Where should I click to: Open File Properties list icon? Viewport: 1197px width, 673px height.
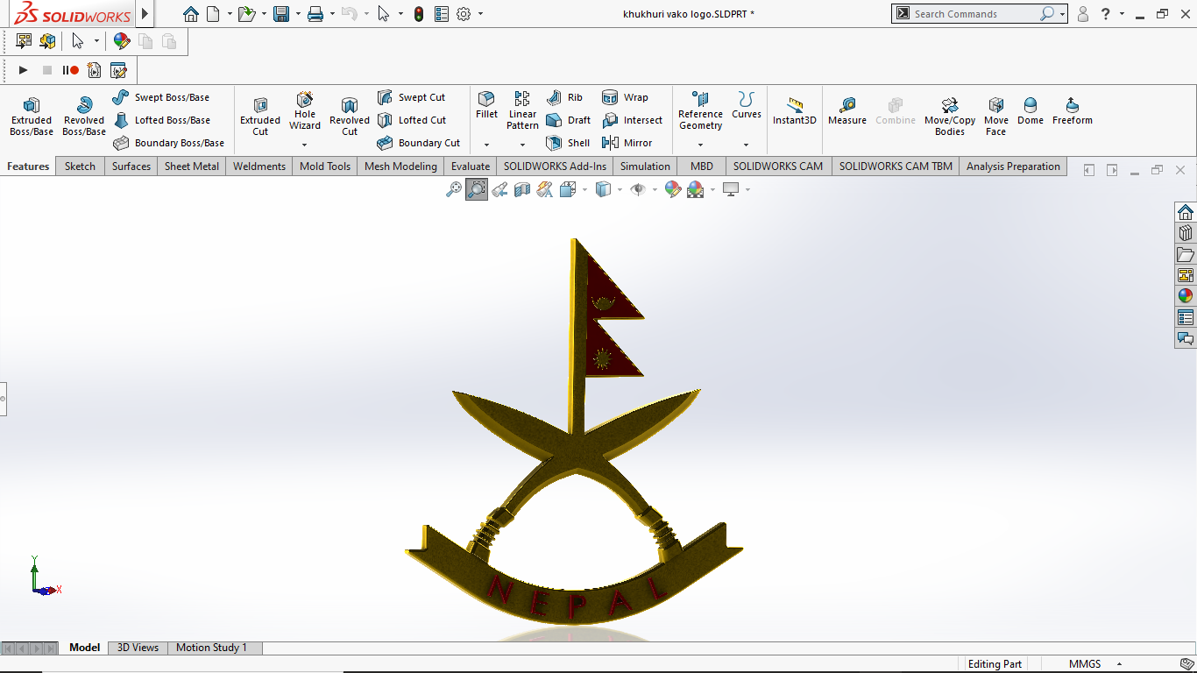pyautogui.click(x=441, y=14)
